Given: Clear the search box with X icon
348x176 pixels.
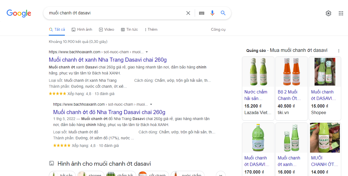Looking at the screenshot, I should tap(188, 13).
